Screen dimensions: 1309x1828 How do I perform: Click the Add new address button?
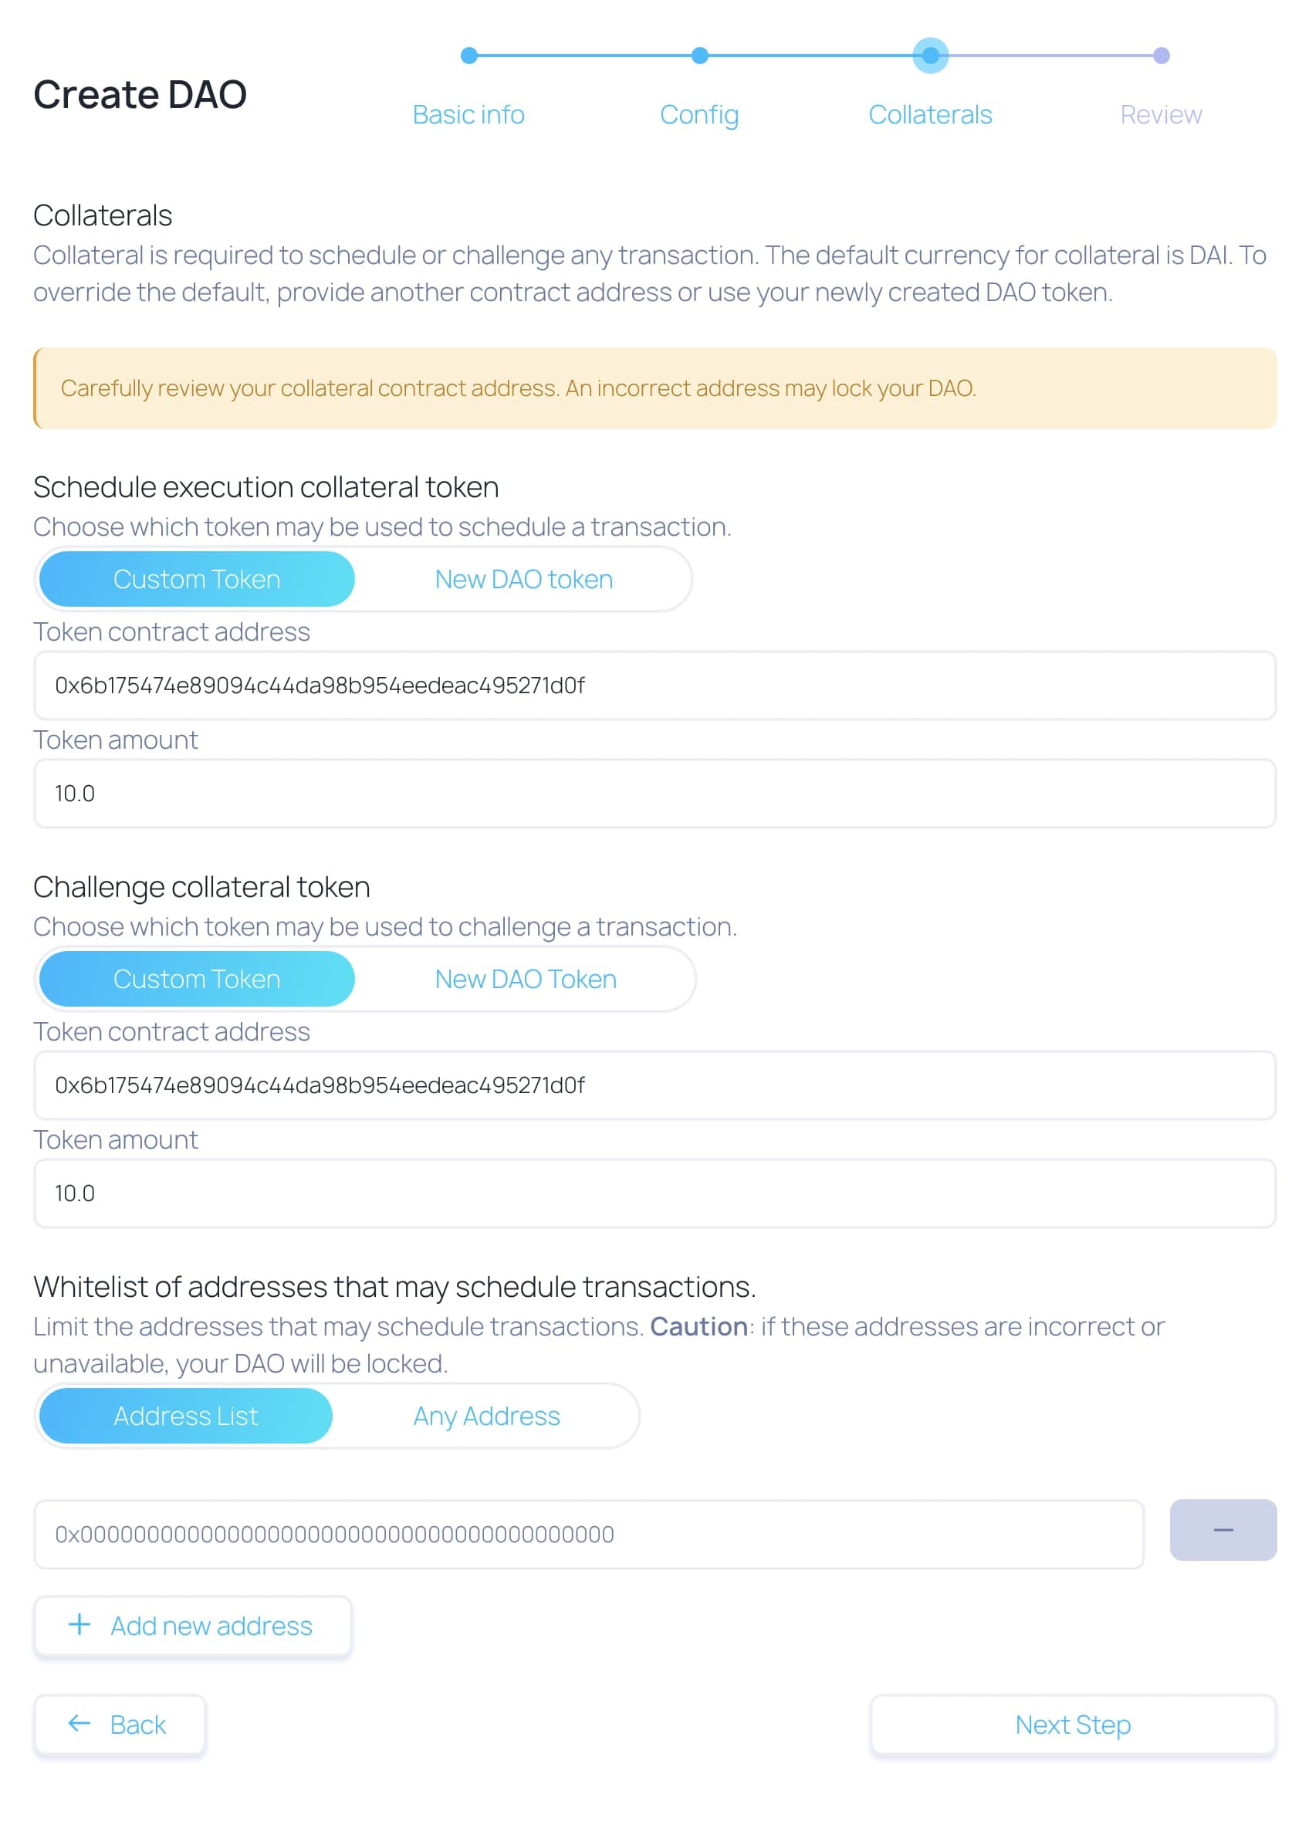point(192,1625)
